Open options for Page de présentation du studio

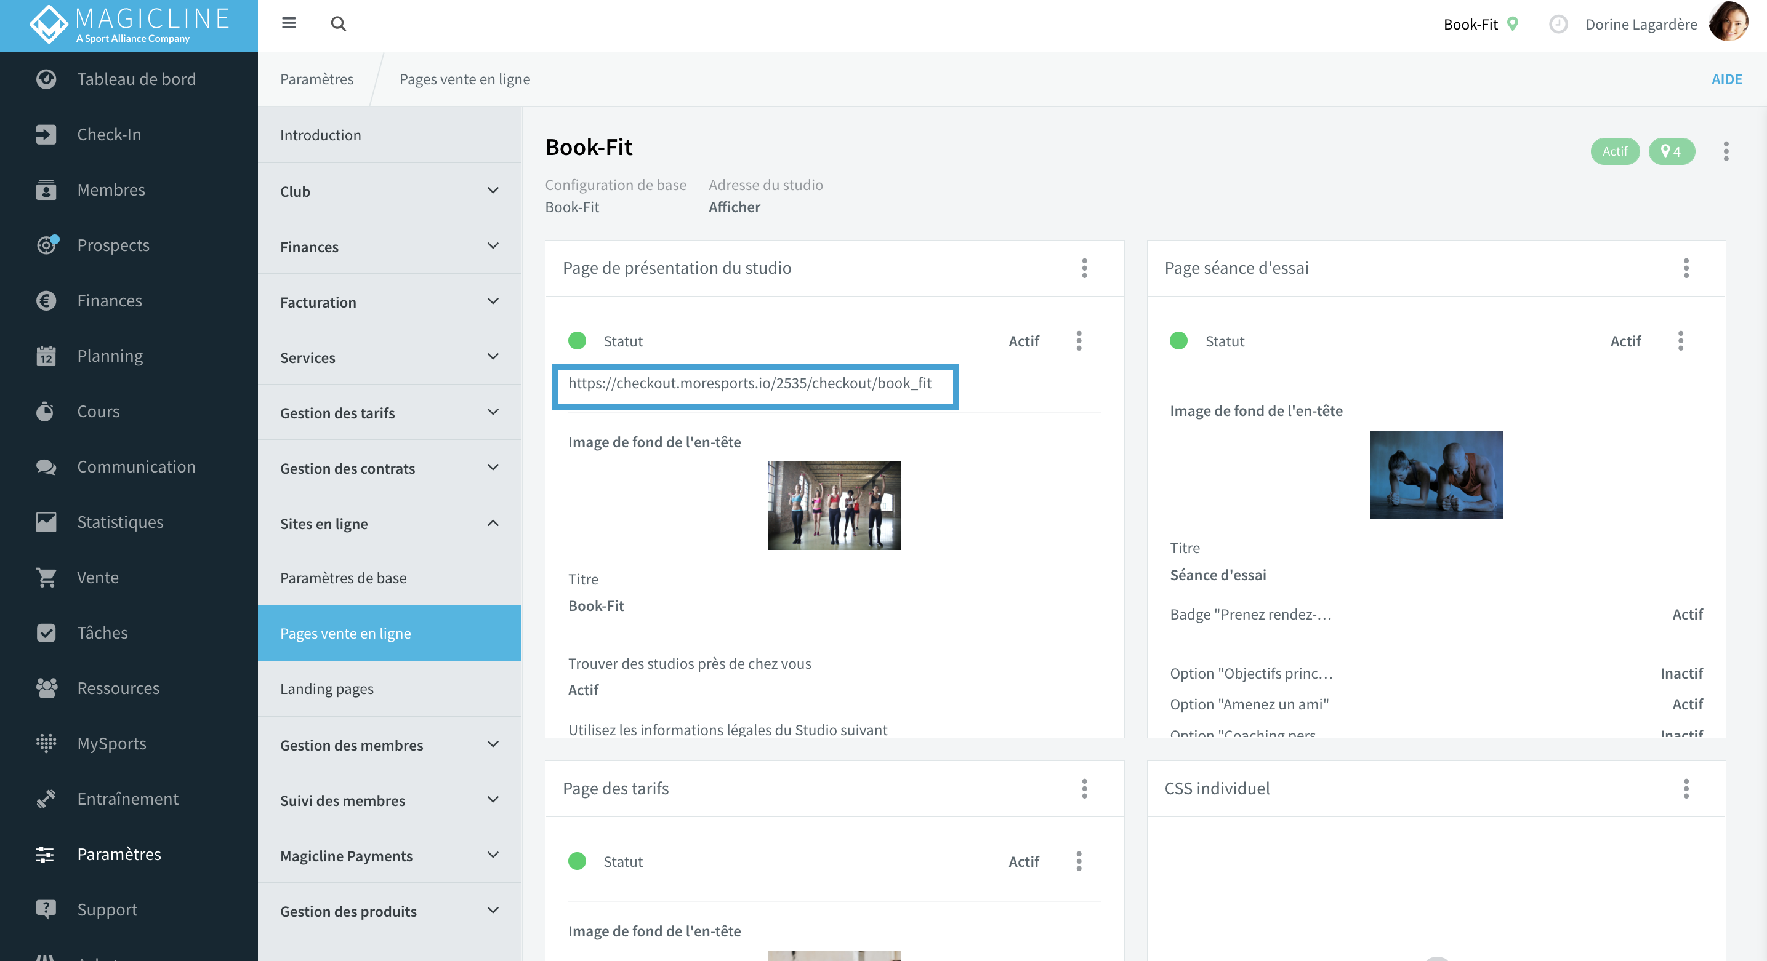tap(1084, 268)
